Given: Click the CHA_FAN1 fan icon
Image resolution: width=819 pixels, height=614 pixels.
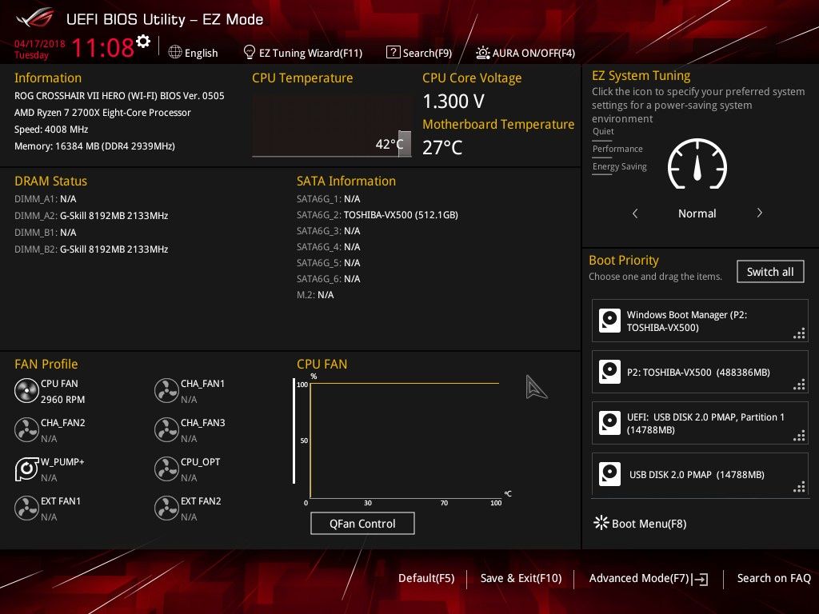Looking at the screenshot, I should (166, 390).
